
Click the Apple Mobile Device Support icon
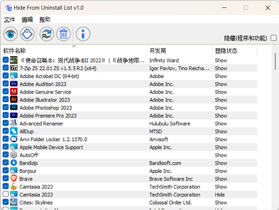[14, 147]
